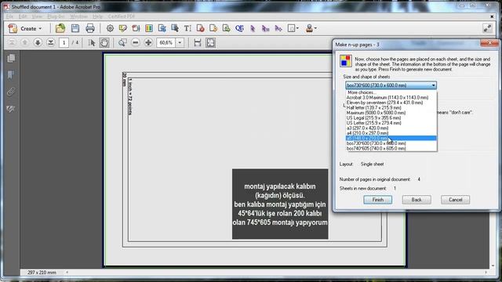Select US Letter sheet size
Image resolution: width=502 pixels, height=282 pixels.
pos(391,123)
